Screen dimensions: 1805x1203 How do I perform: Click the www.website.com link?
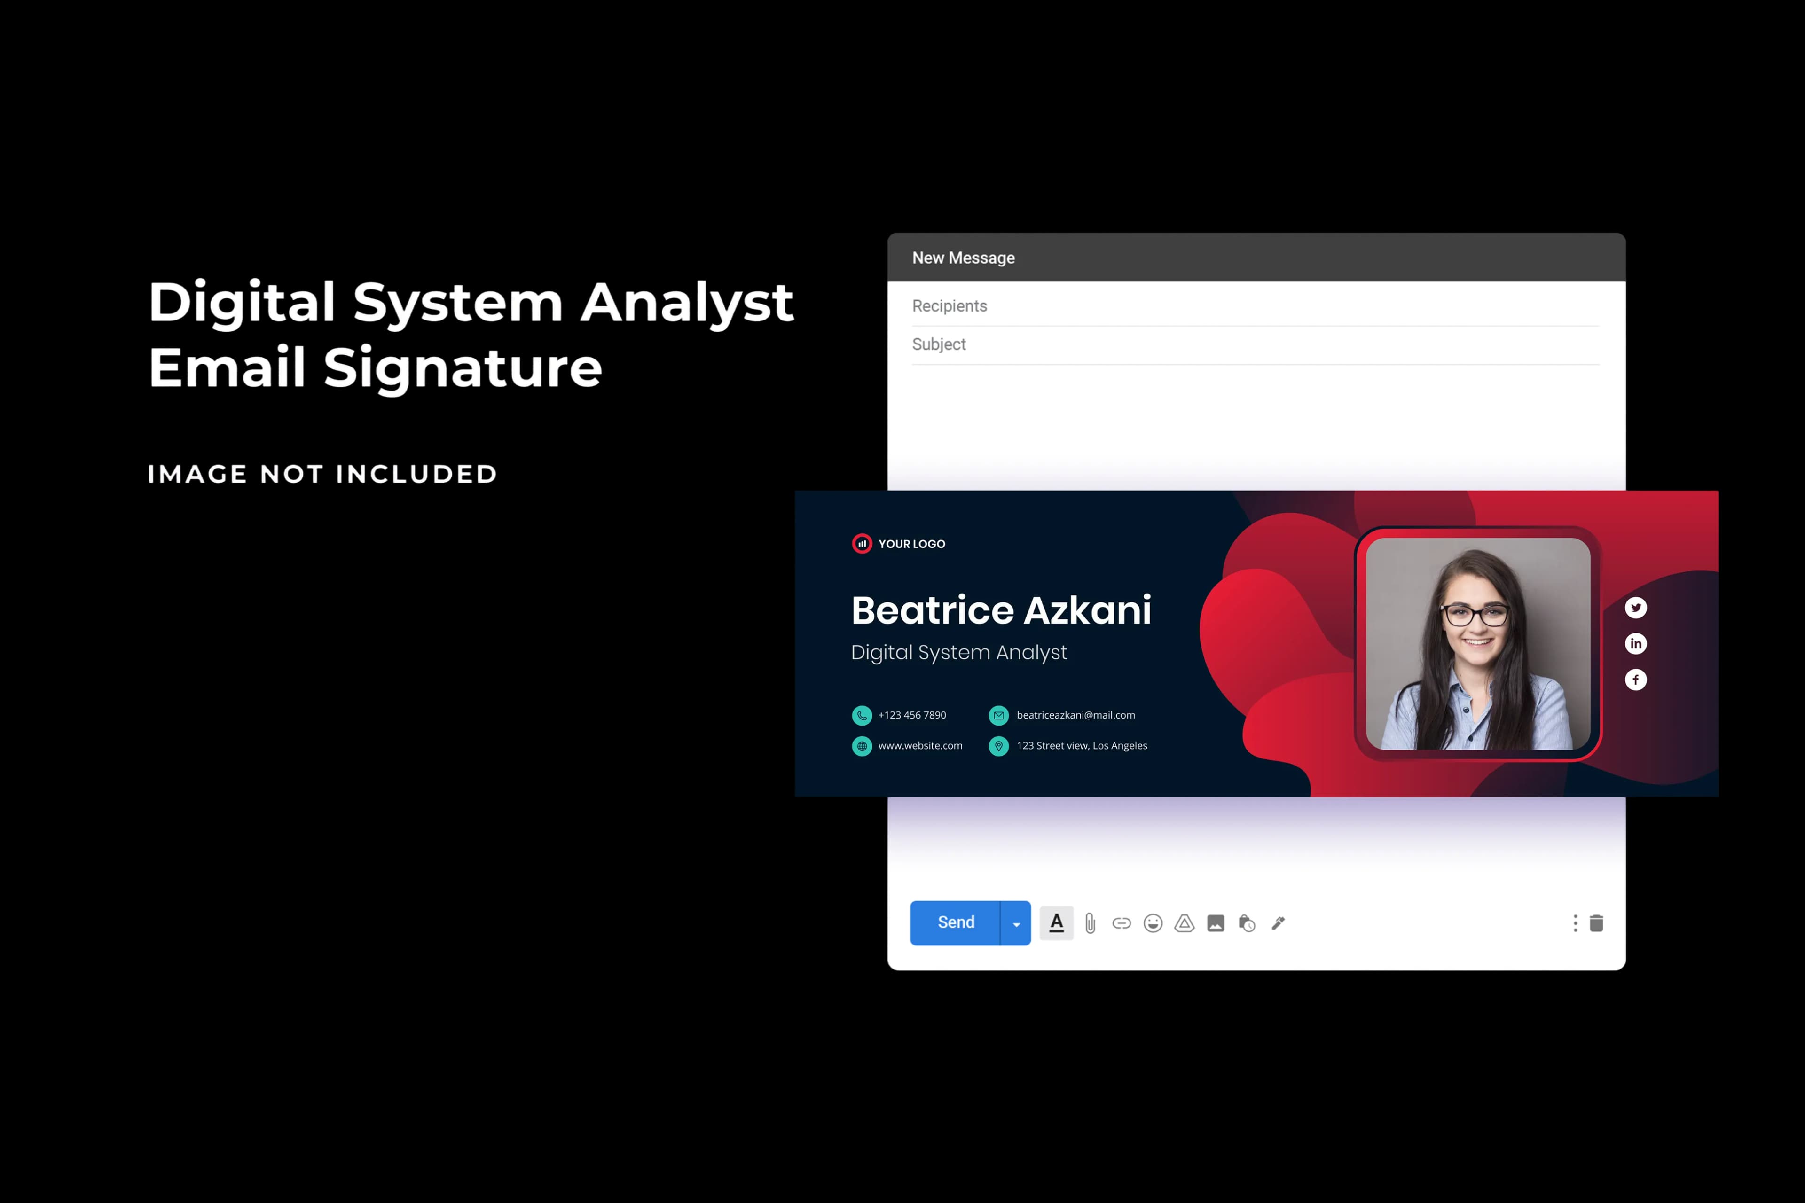point(919,746)
